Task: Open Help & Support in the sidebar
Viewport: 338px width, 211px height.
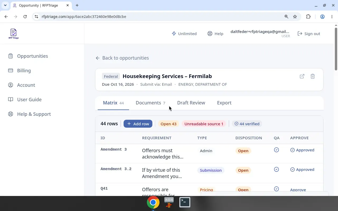Action: [x=29, y=114]
